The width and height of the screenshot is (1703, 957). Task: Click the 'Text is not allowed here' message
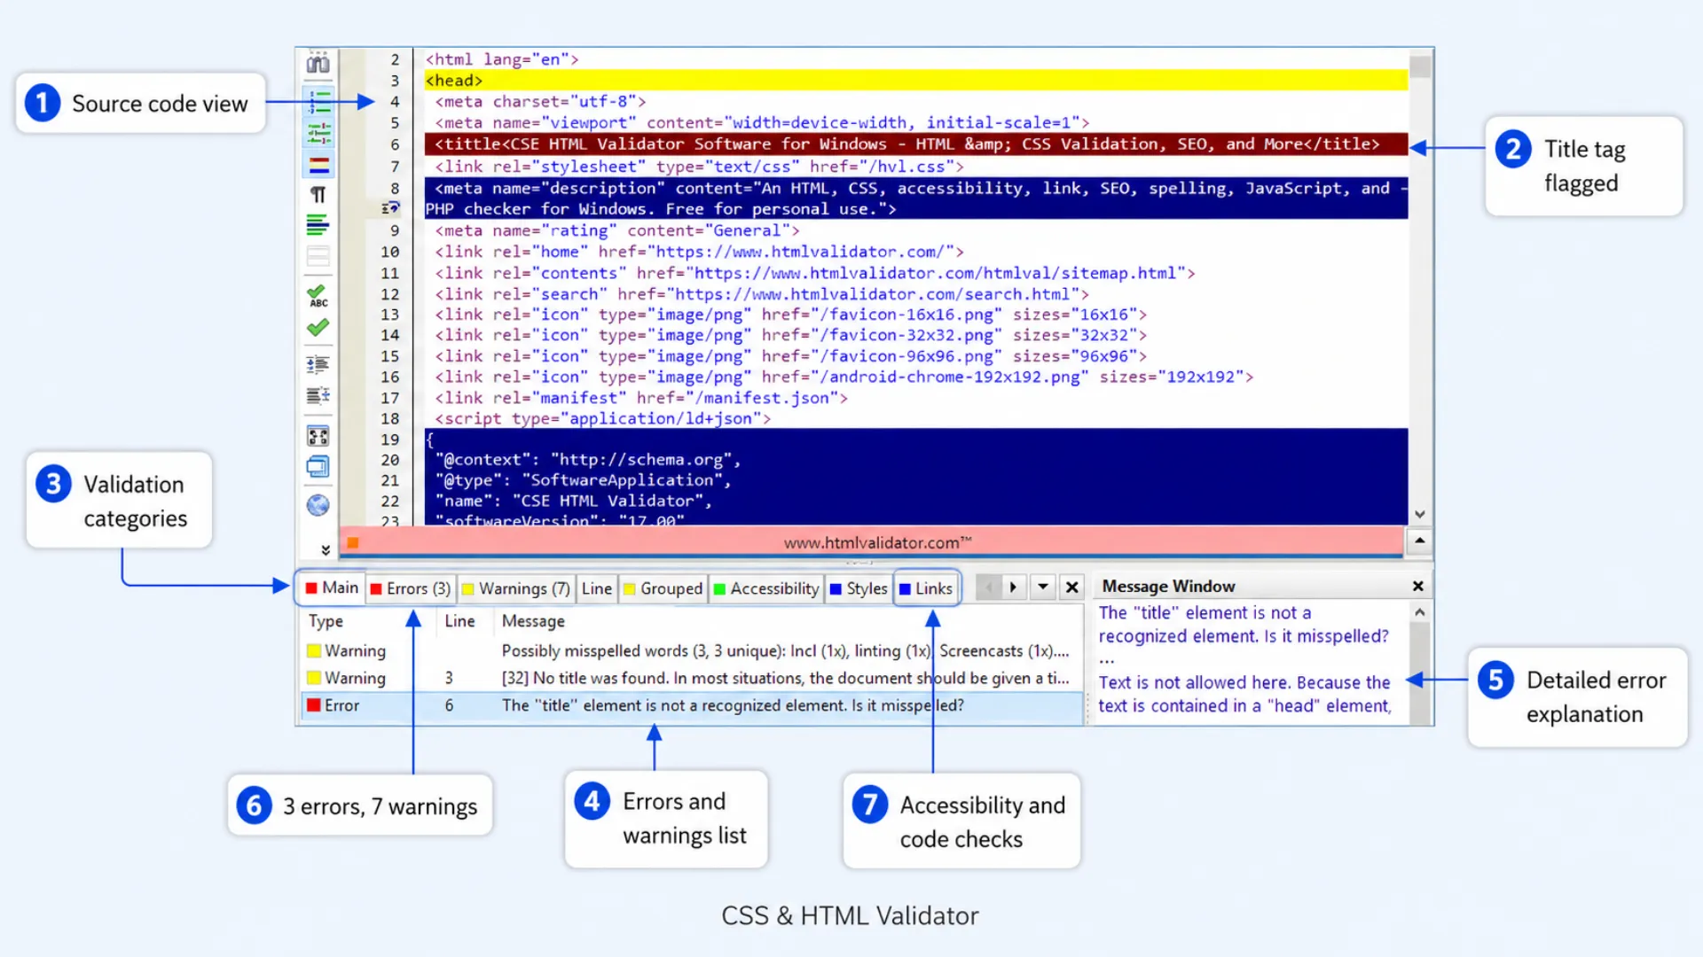pyautogui.click(x=1244, y=694)
